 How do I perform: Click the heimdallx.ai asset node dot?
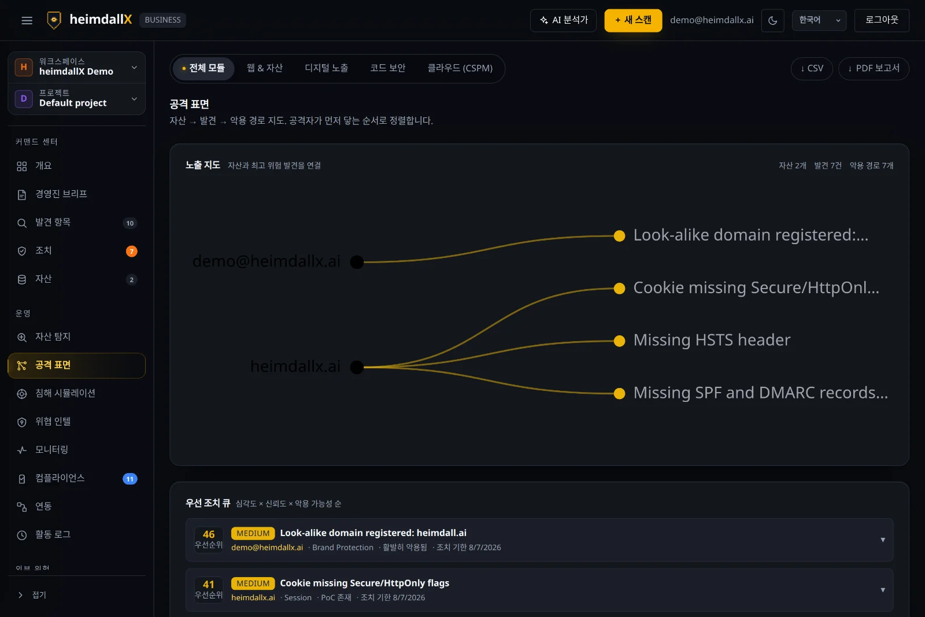(357, 367)
